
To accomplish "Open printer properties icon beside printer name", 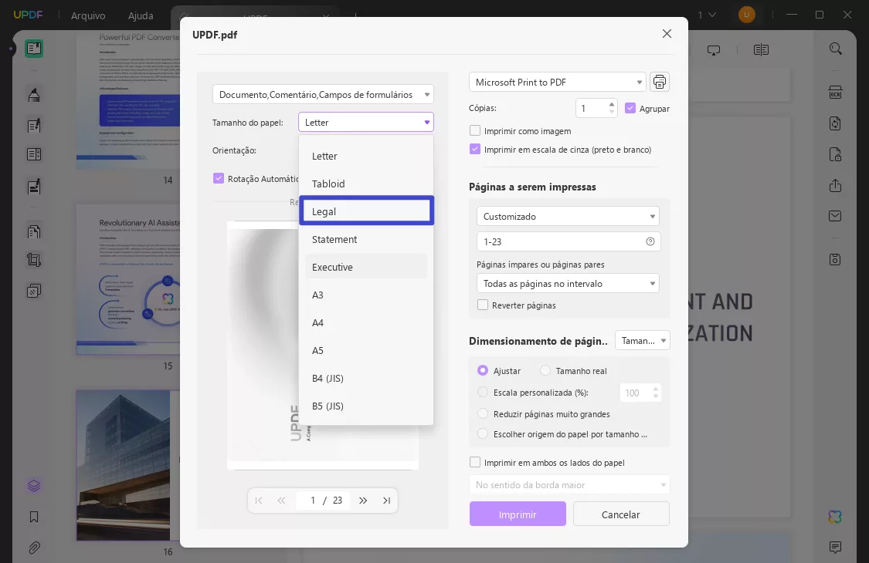I will pyautogui.click(x=659, y=82).
